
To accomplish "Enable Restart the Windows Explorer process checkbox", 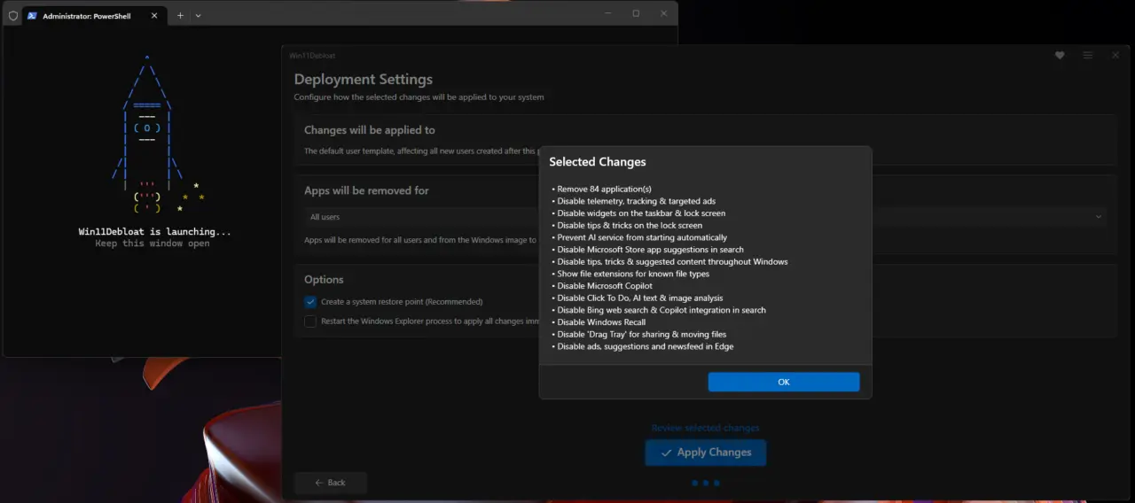I will 310,321.
